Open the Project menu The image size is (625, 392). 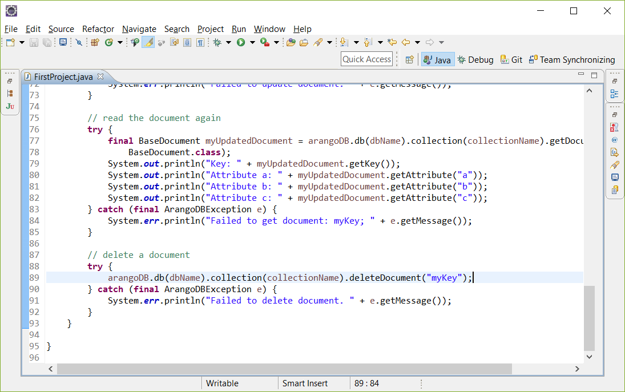point(211,29)
